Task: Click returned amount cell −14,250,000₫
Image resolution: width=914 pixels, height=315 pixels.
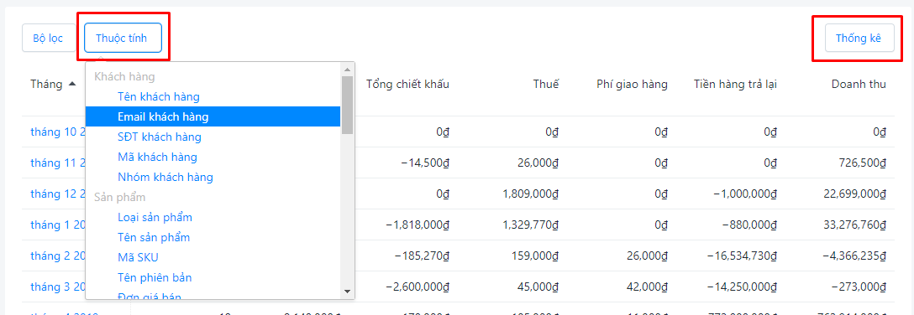Action: pyautogui.click(x=742, y=287)
